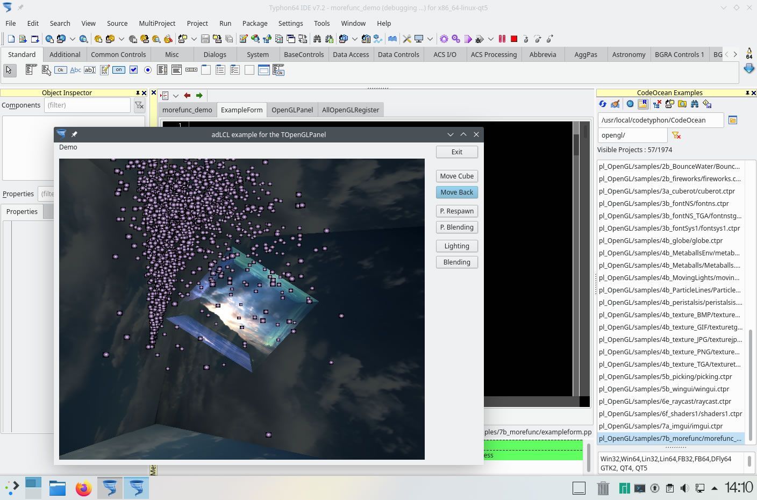Open the Project menu
This screenshot has width=757, height=500.
coord(197,23)
